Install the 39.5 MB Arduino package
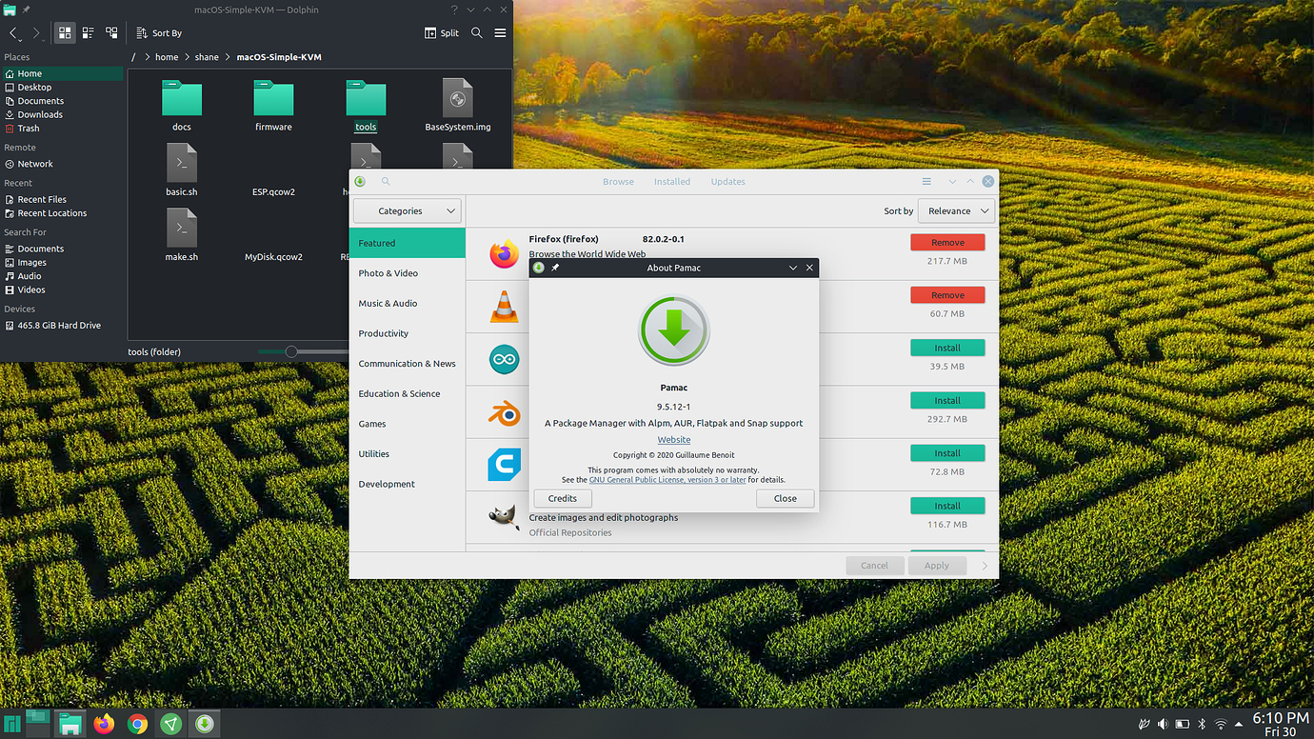This screenshot has width=1314, height=739. coord(947,348)
